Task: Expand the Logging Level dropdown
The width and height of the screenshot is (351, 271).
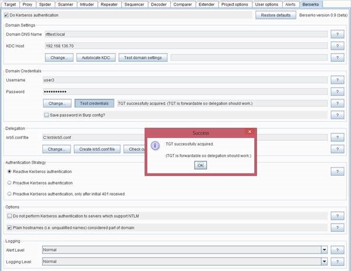Action: tap(324, 262)
